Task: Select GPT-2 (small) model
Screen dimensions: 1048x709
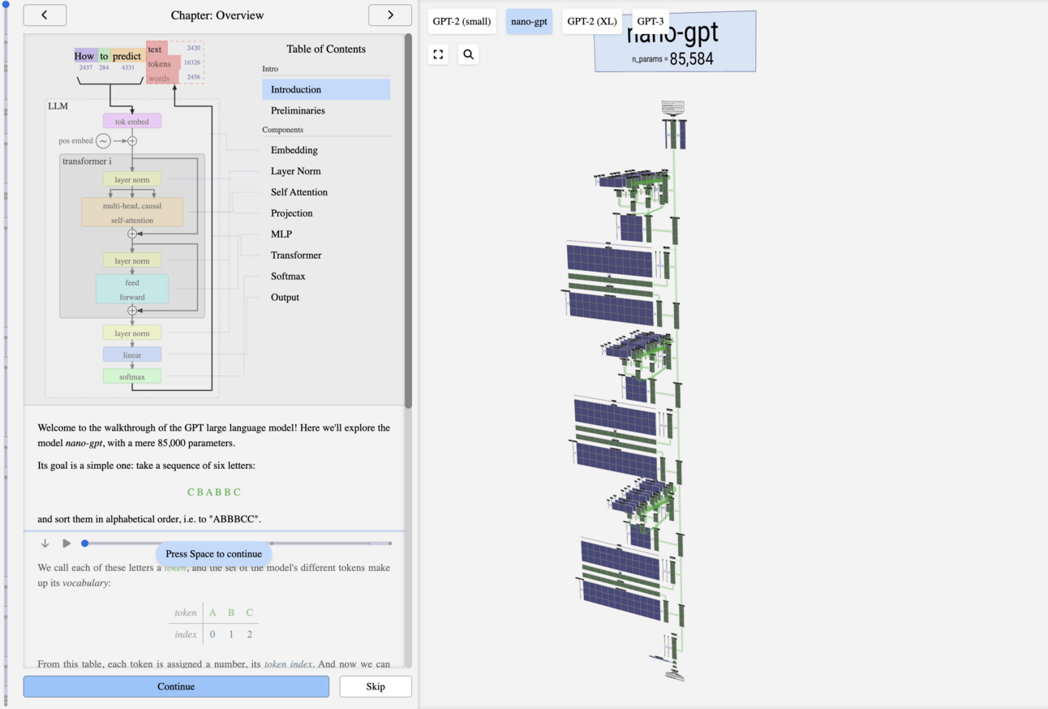Action: (462, 21)
